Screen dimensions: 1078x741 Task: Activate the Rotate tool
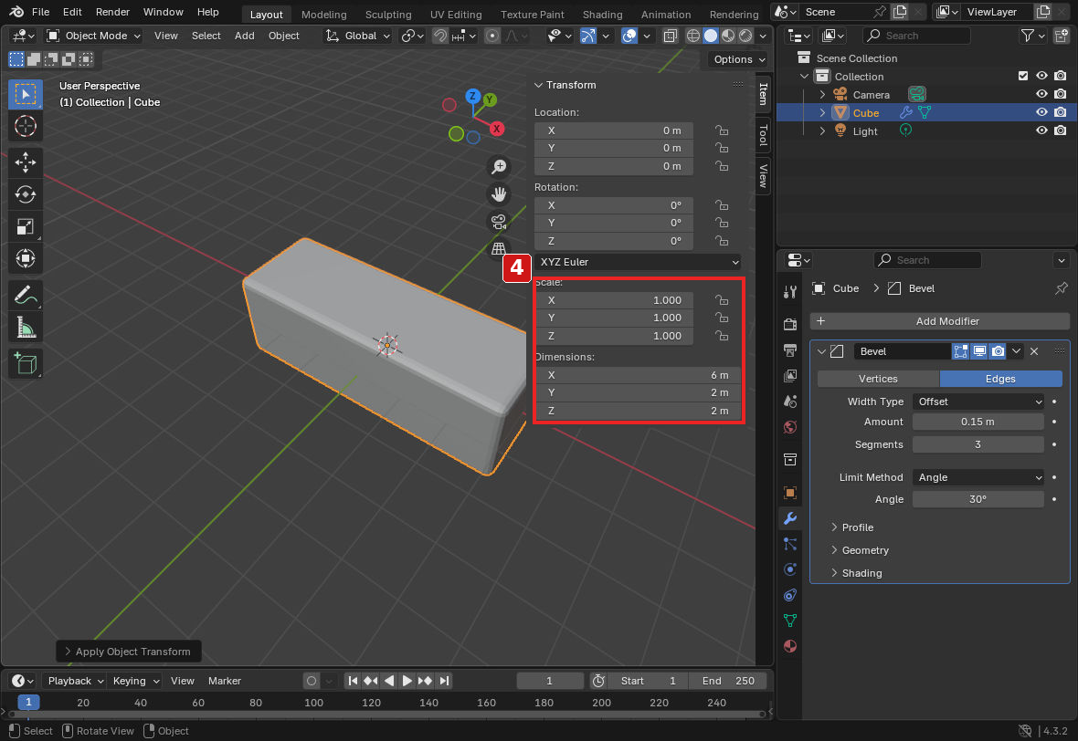coord(26,194)
